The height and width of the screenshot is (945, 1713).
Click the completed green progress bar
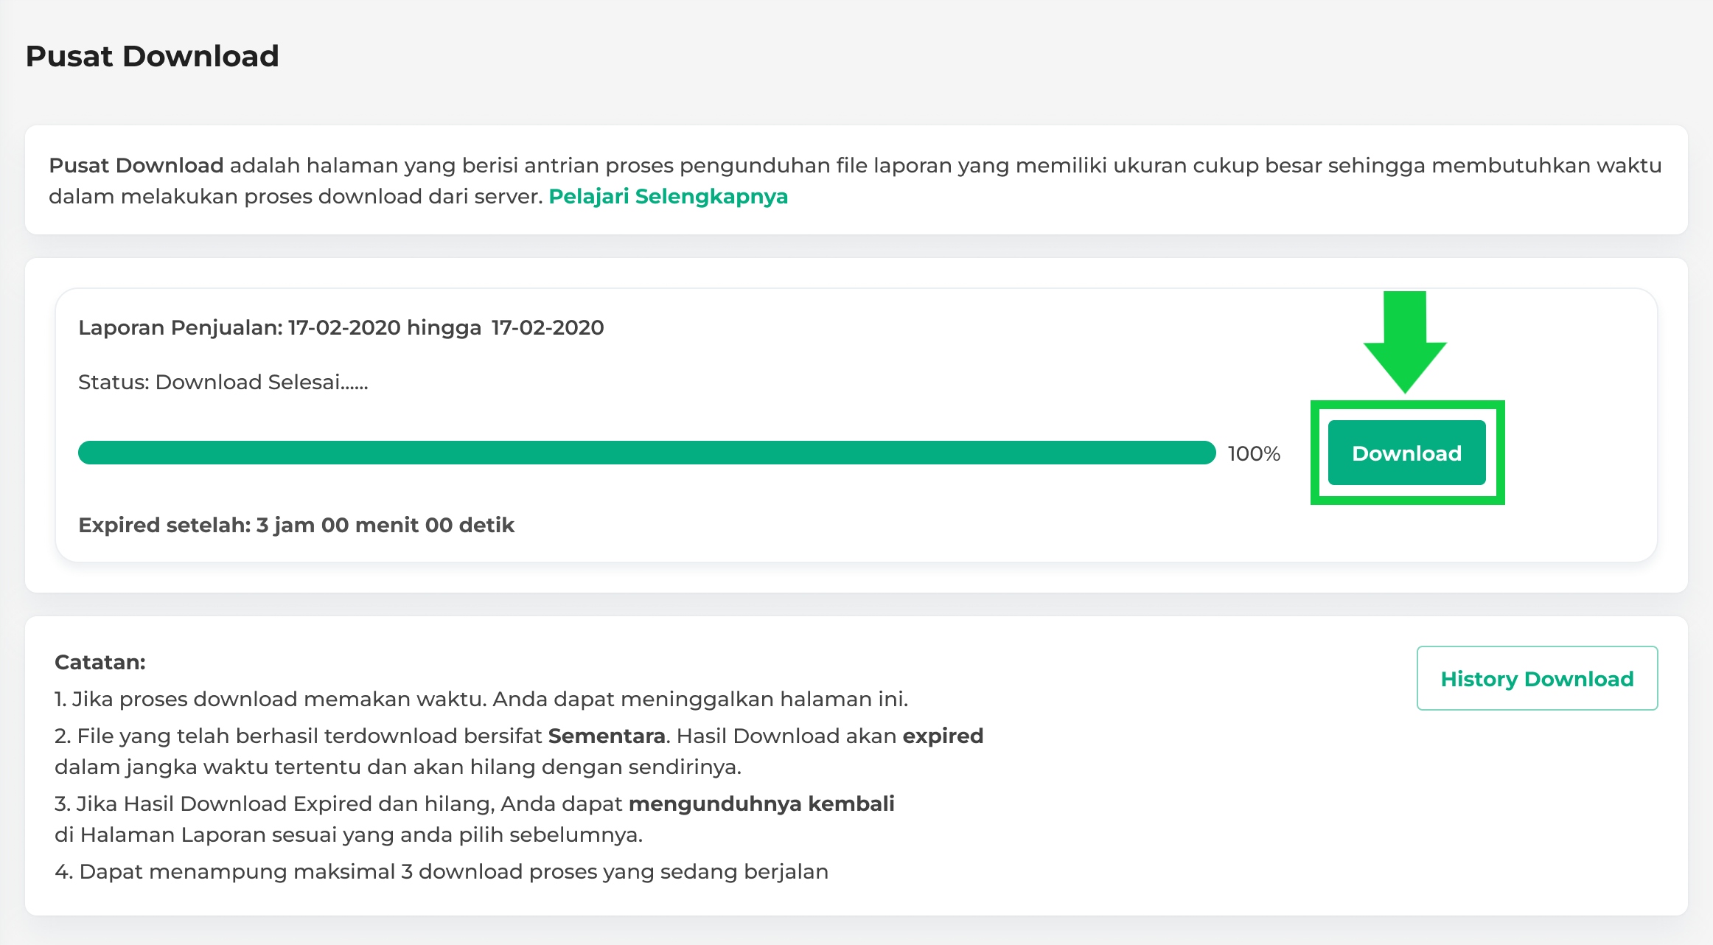tap(646, 453)
